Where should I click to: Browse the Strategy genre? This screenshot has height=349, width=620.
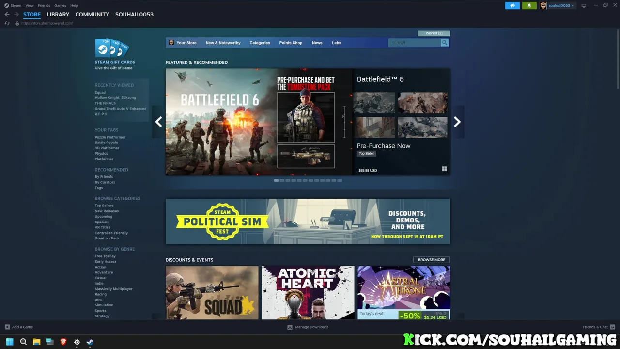coord(102,316)
